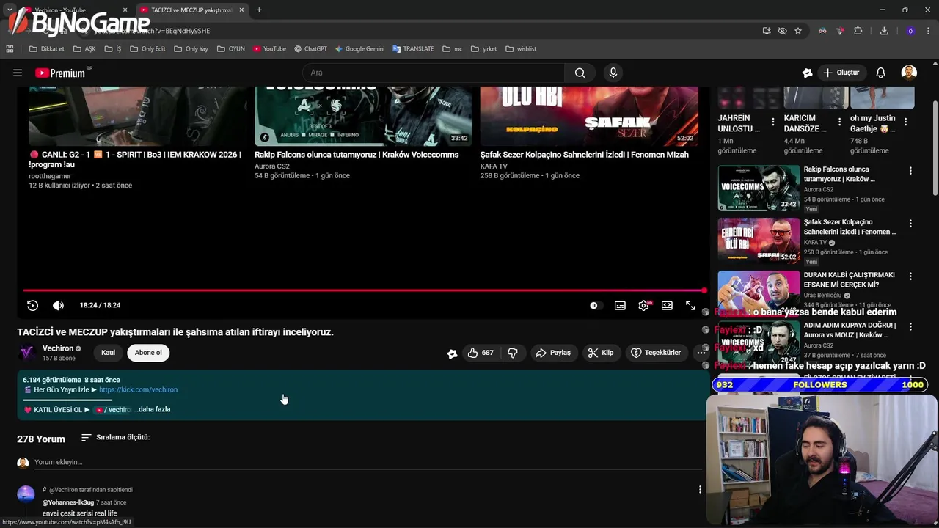Open Chrome downloads icon
This screenshot has height=528, width=939.
884,31
